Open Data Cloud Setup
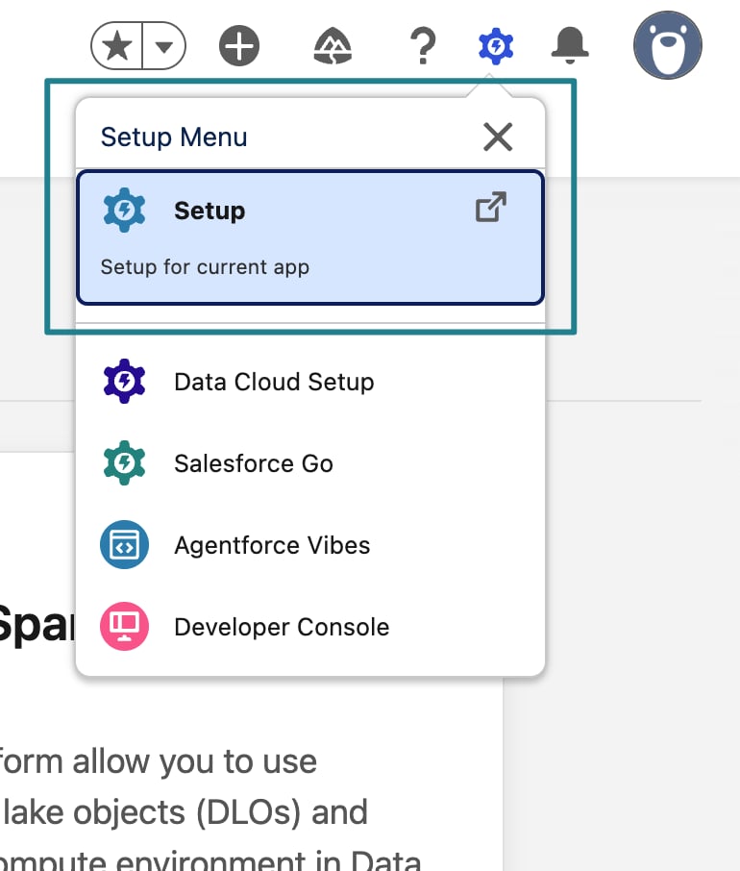The width and height of the screenshot is (740, 871). (x=310, y=382)
